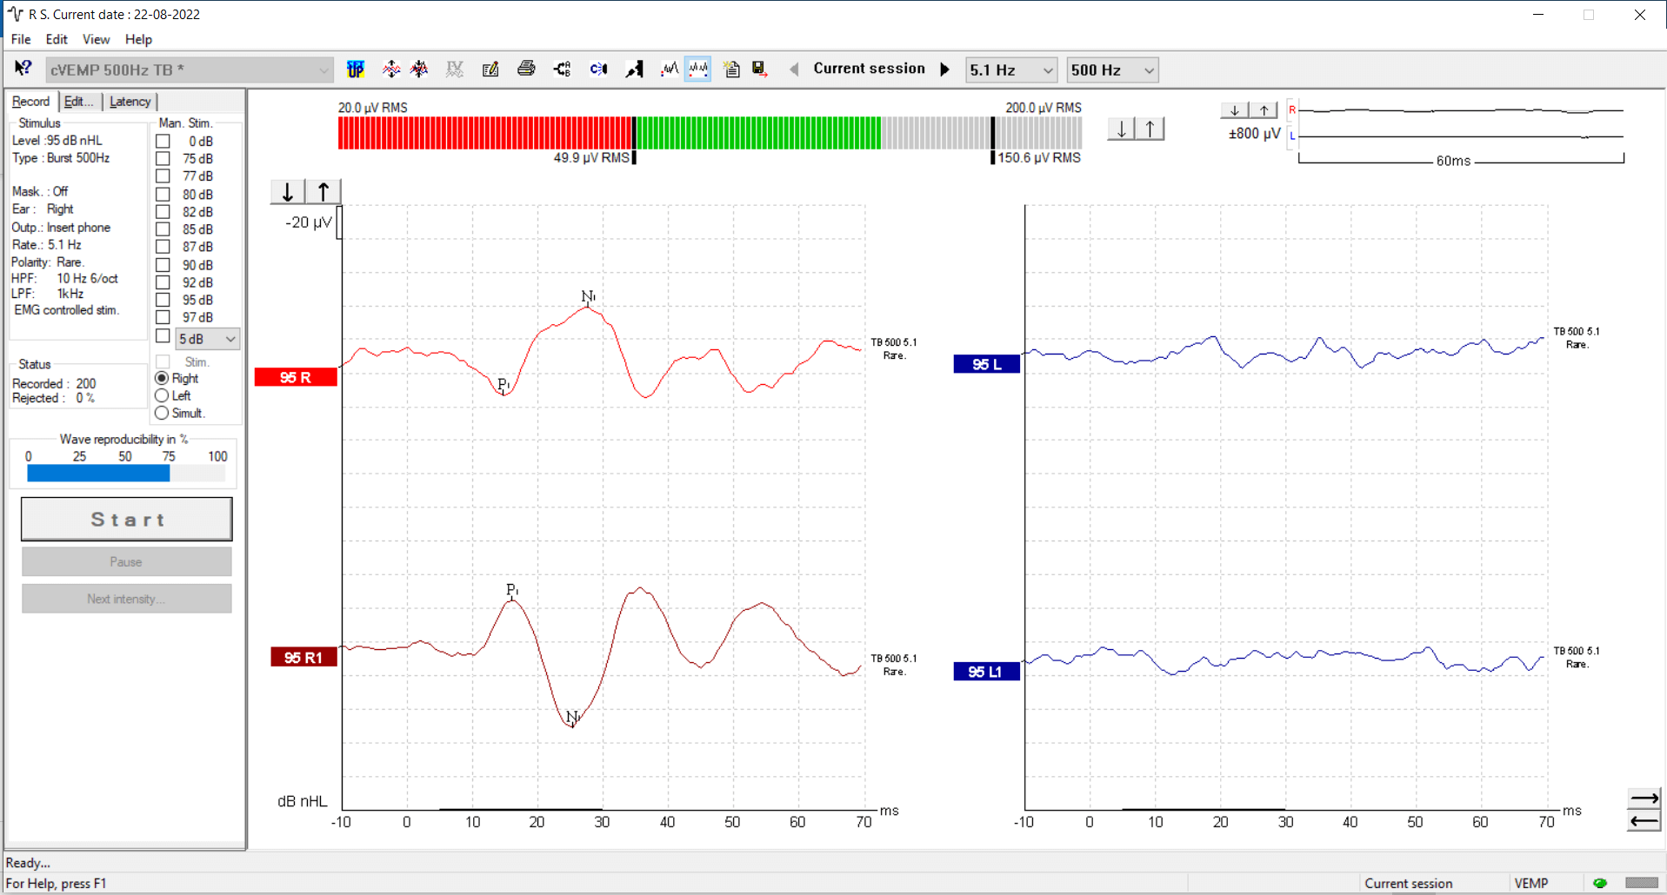Click the compress curves vertically icon
Viewport: 1667px width, 895px height.
[419, 70]
